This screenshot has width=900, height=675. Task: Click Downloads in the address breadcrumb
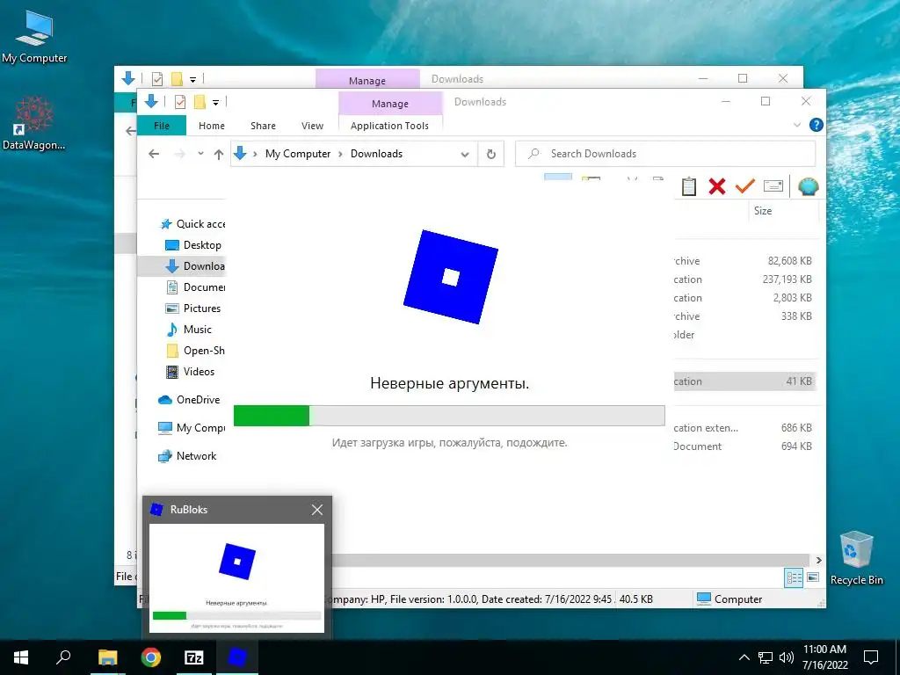376,154
